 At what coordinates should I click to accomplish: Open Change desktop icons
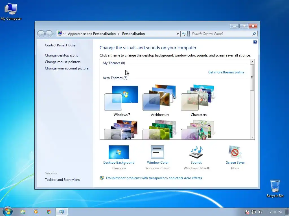(x=61, y=55)
